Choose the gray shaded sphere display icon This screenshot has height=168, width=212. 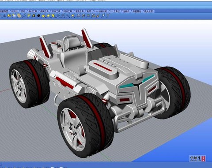click(79, 15)
